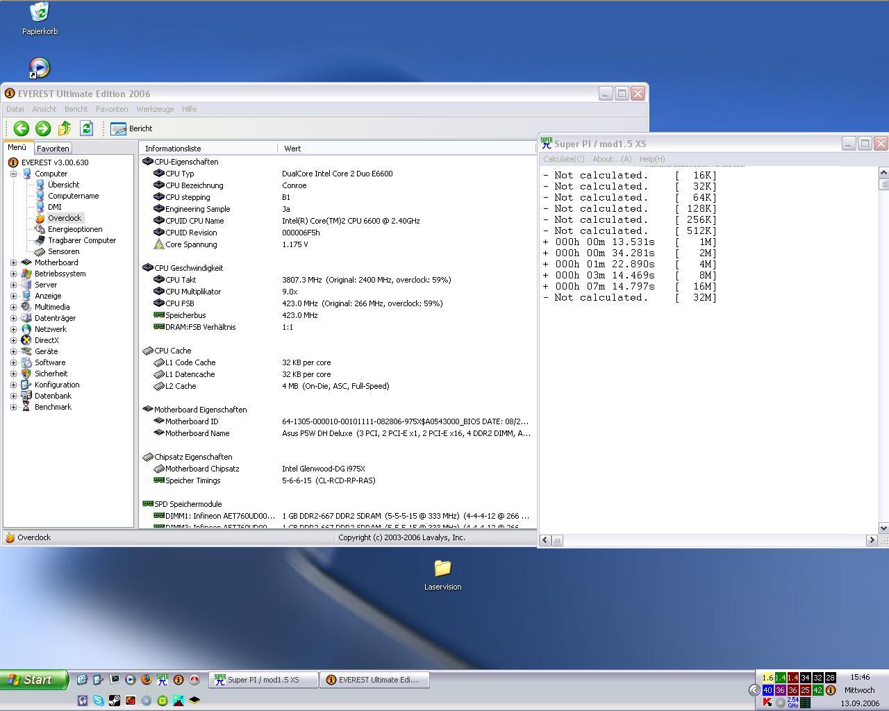Select DMI tree item
The width and height of the screenshot is (889, 711).
point(54,207)
